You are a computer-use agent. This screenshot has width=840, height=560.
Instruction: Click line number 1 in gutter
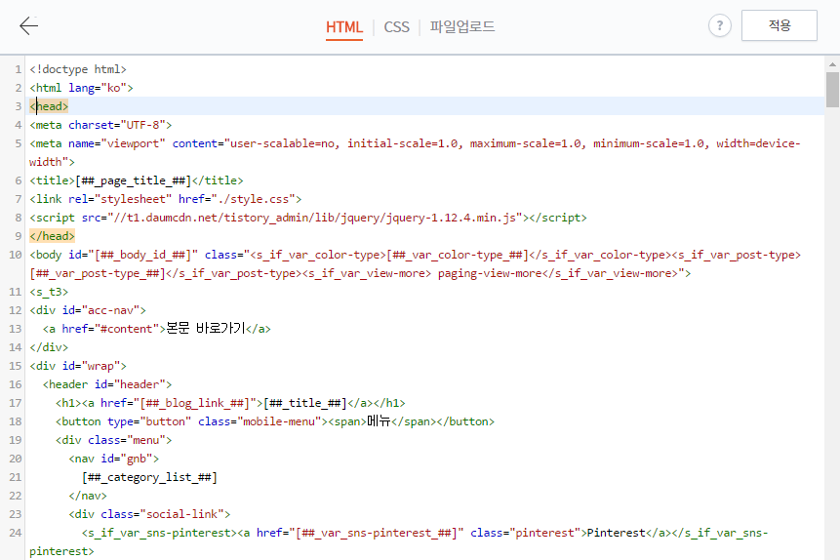click(x=19, y=69)
